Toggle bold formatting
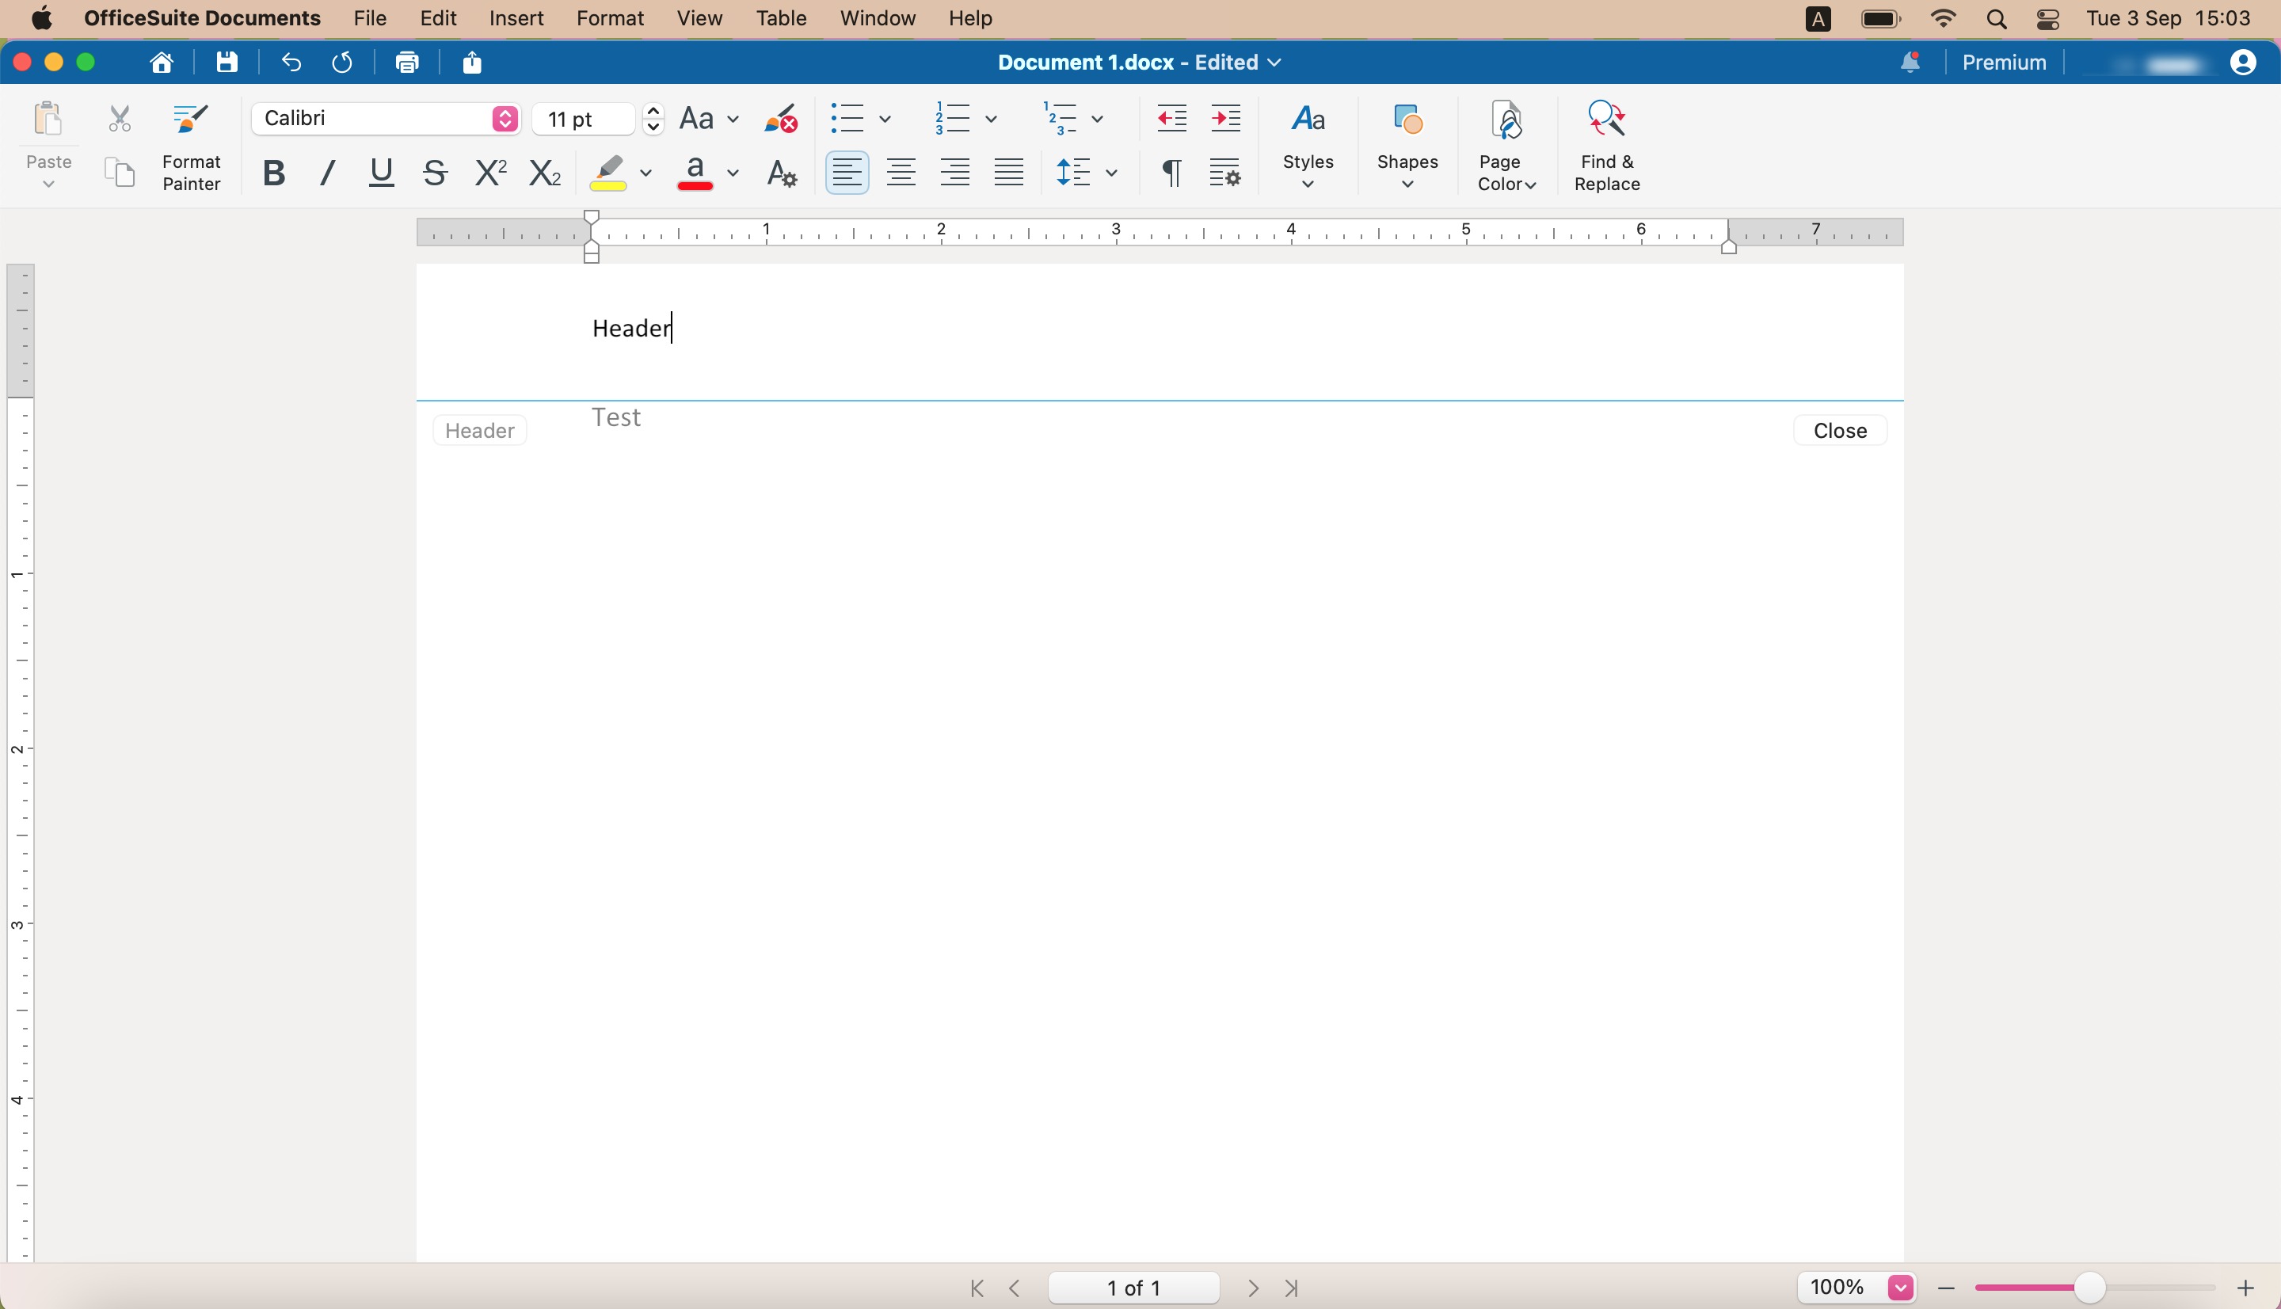 (273, 173)
